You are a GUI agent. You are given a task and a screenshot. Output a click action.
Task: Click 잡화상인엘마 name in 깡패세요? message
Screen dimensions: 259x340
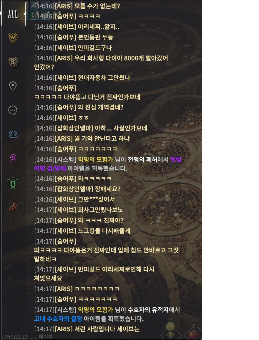[74, 189]
